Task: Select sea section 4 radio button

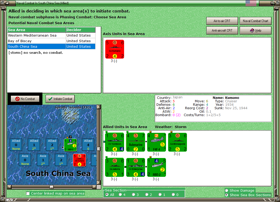Action: pyautogui.click(x=120, y=195)
